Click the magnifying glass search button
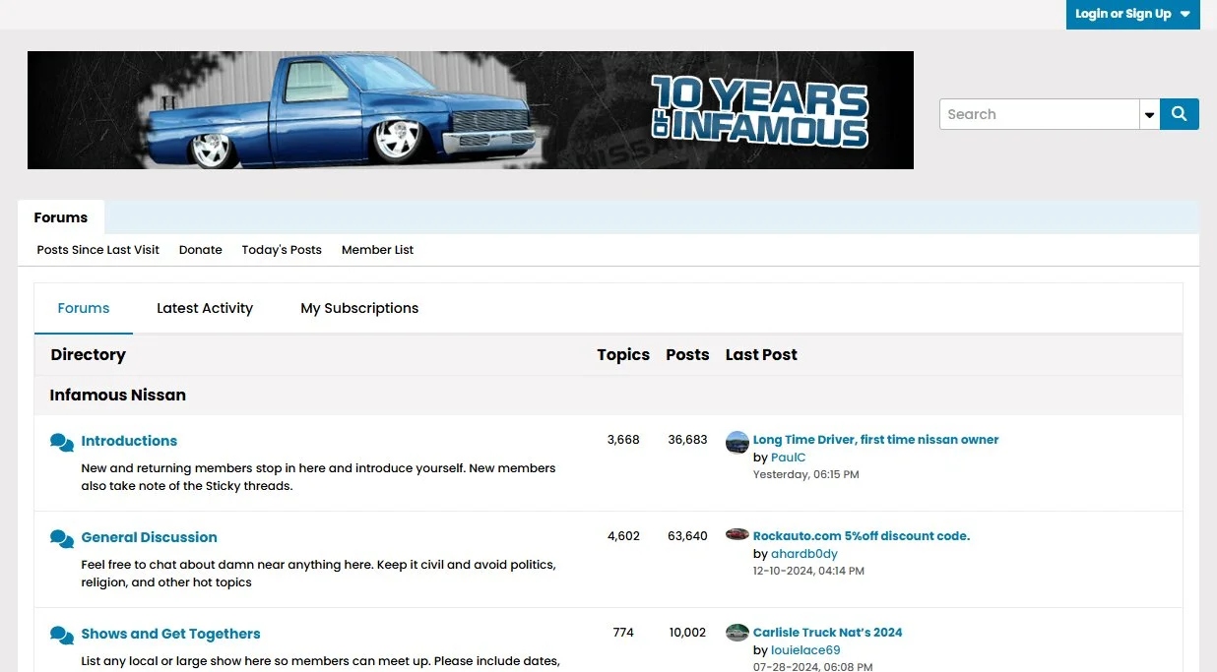The width and height of the screenshot is (1217, 672). [x=1179, y=114]
